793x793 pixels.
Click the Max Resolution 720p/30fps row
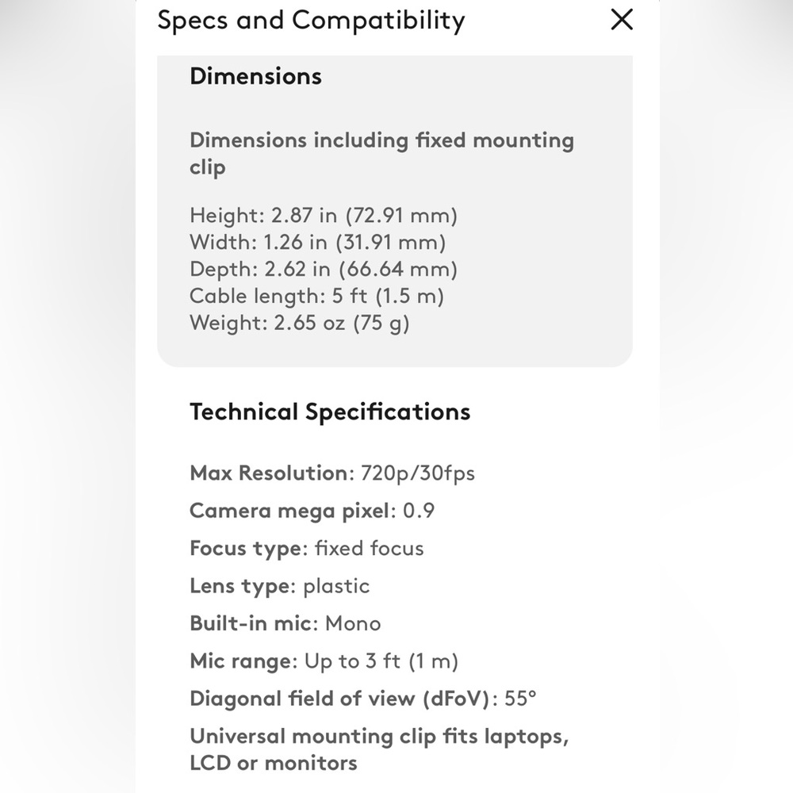tap(332, 473)
